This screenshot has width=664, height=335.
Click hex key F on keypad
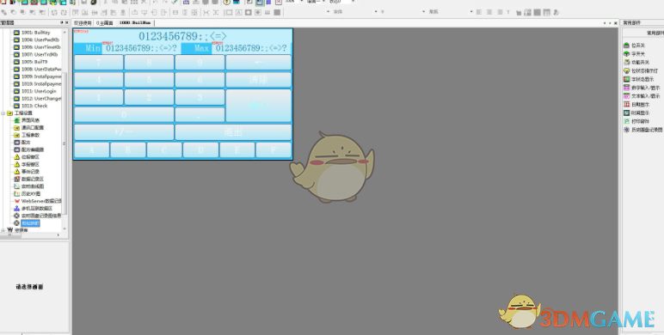274,149
